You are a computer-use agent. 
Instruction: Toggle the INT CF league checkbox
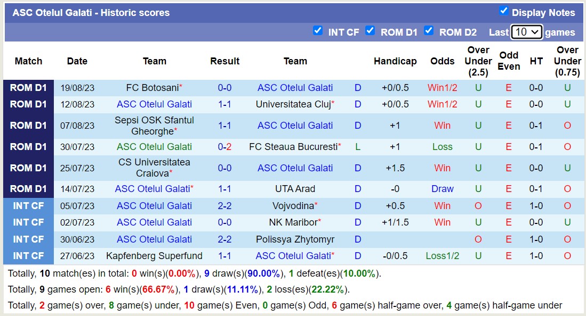(x=318, y=31)
